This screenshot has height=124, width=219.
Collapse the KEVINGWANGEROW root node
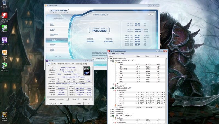point(109,59)
